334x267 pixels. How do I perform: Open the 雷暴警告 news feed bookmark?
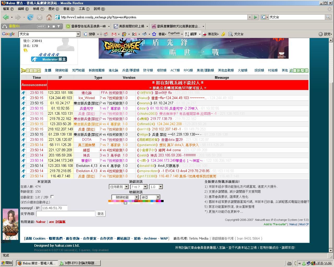coord(88,26)
